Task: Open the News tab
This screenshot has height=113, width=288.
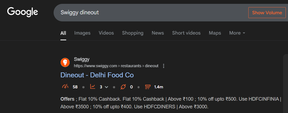Action: pos(158,33)
